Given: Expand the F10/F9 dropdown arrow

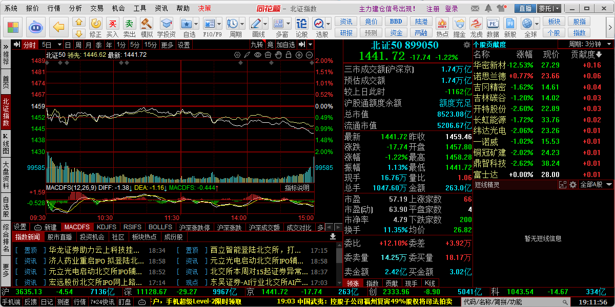Looking at the screenshot, I should [220, 24].
